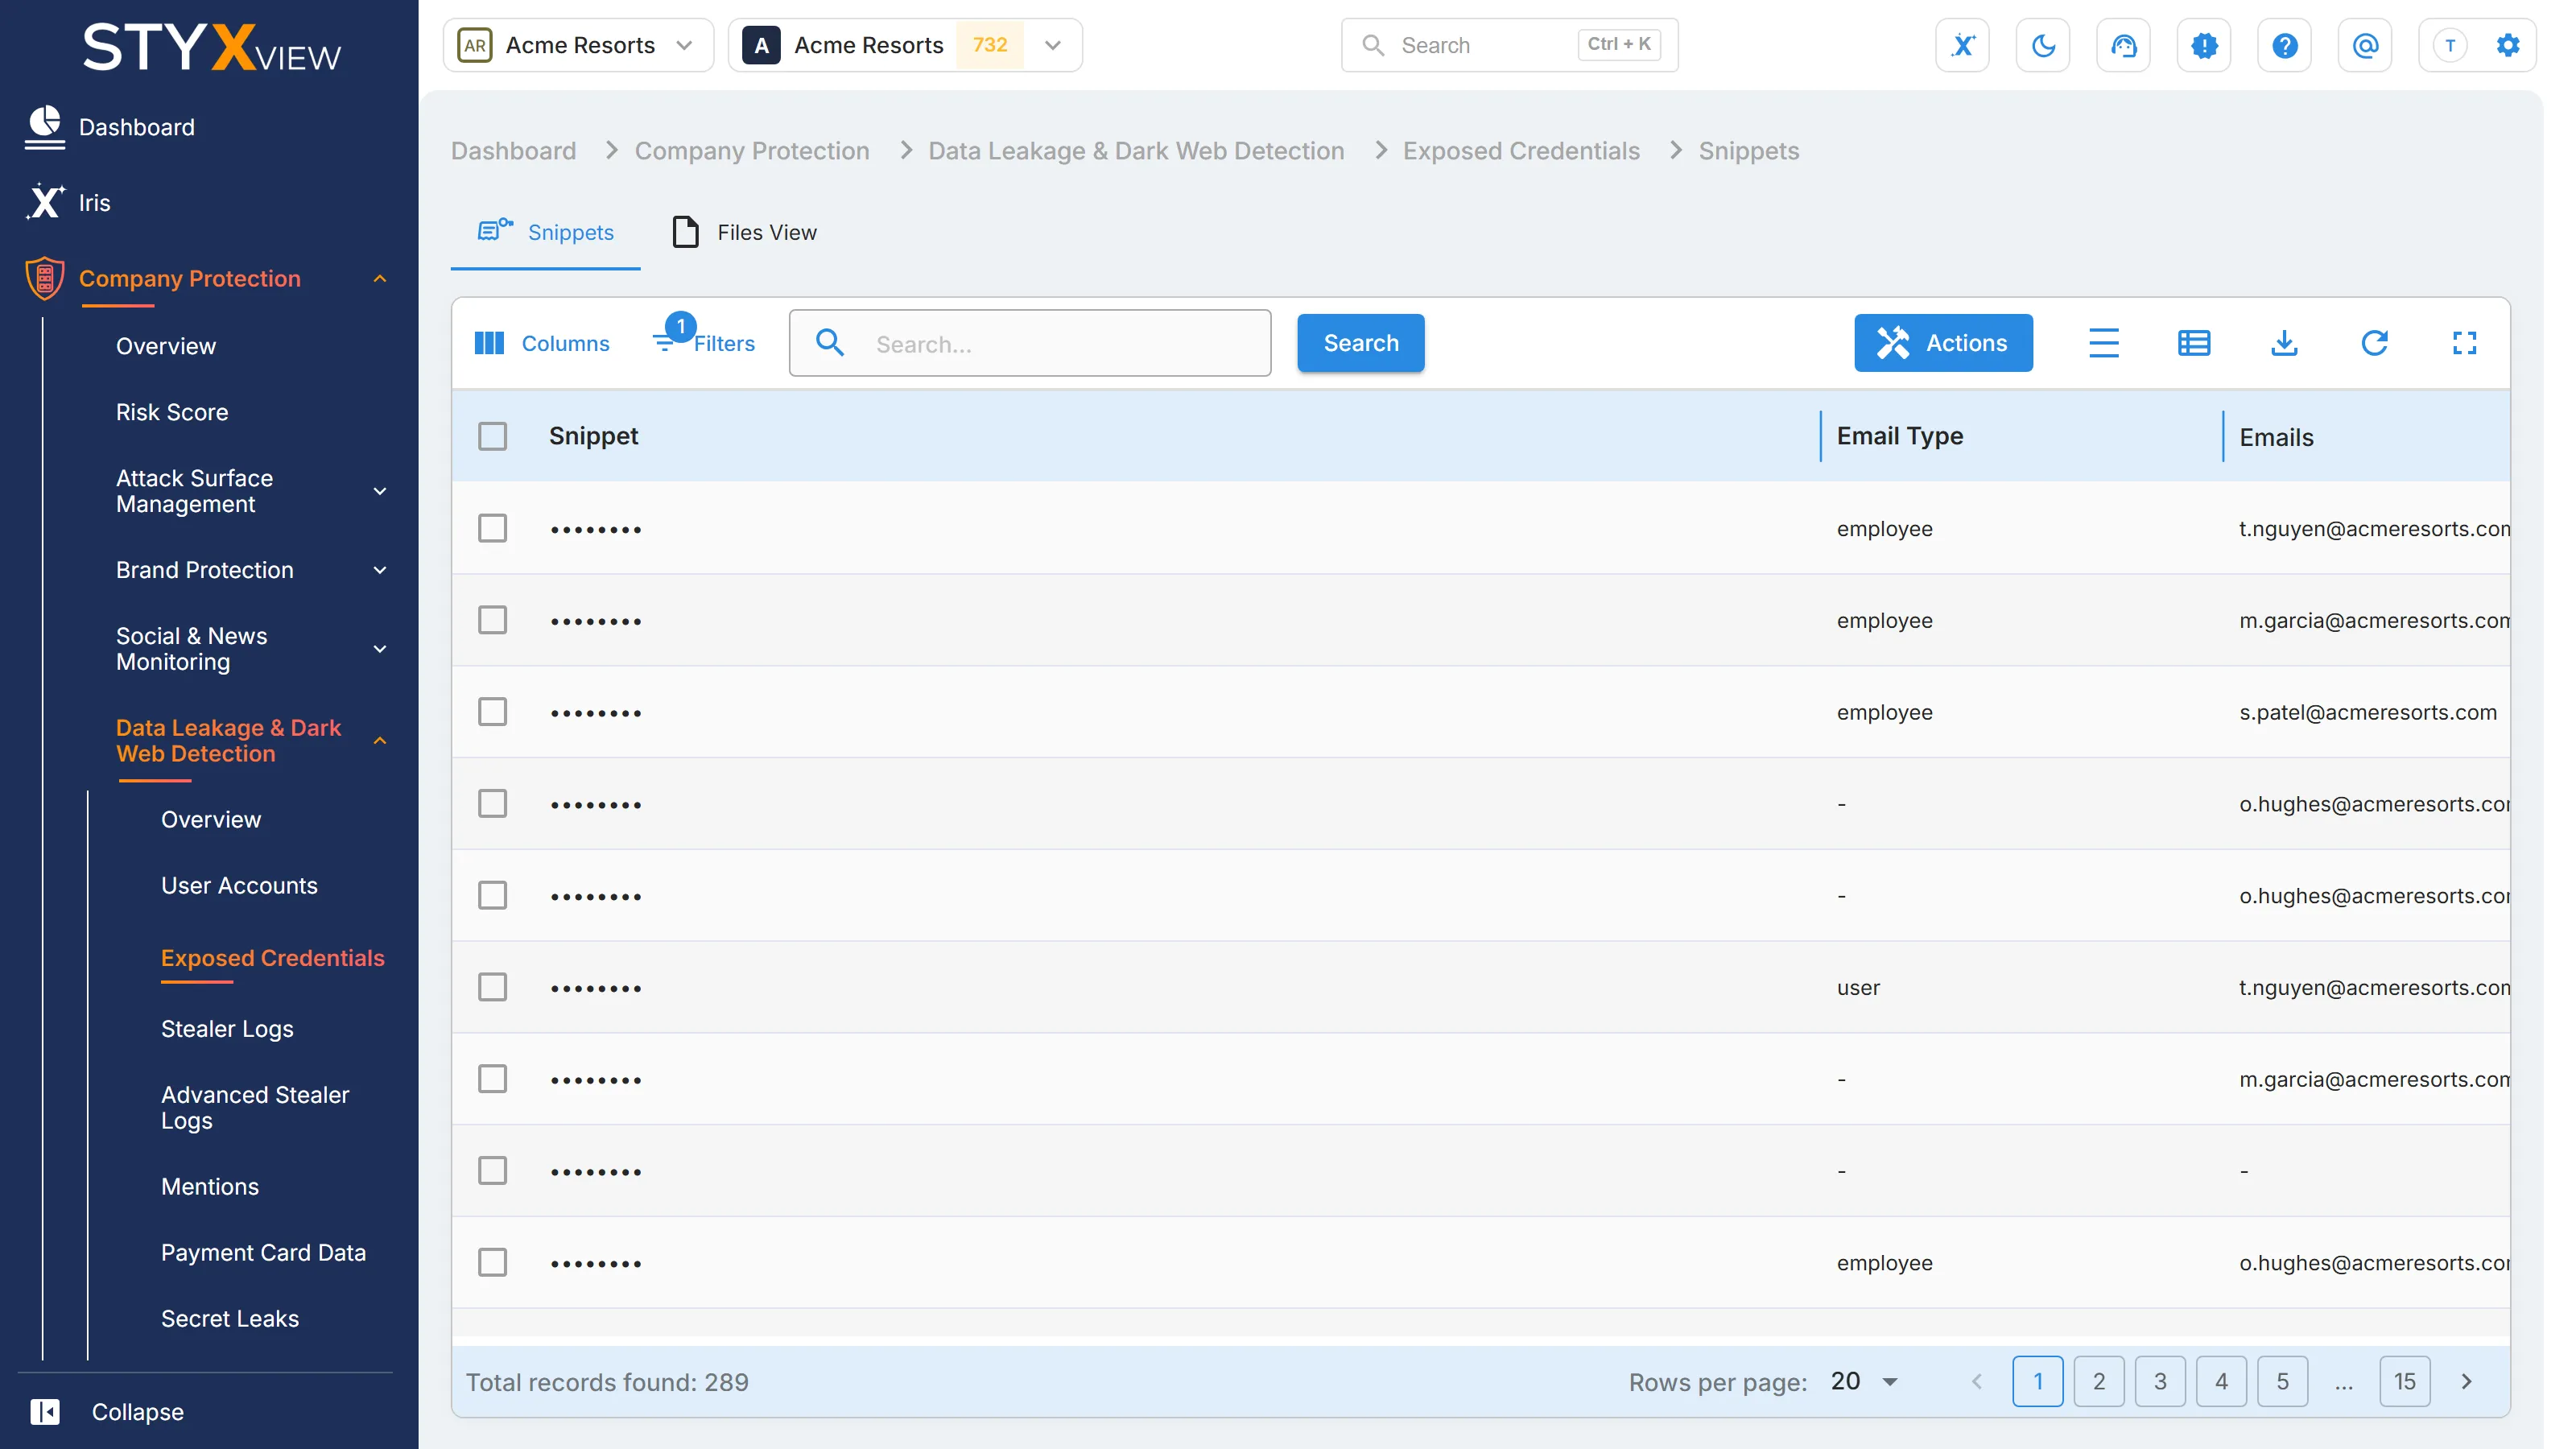Collapse Company Protection section
This screenshot has width=2576, height=1449.
[380, 279]
